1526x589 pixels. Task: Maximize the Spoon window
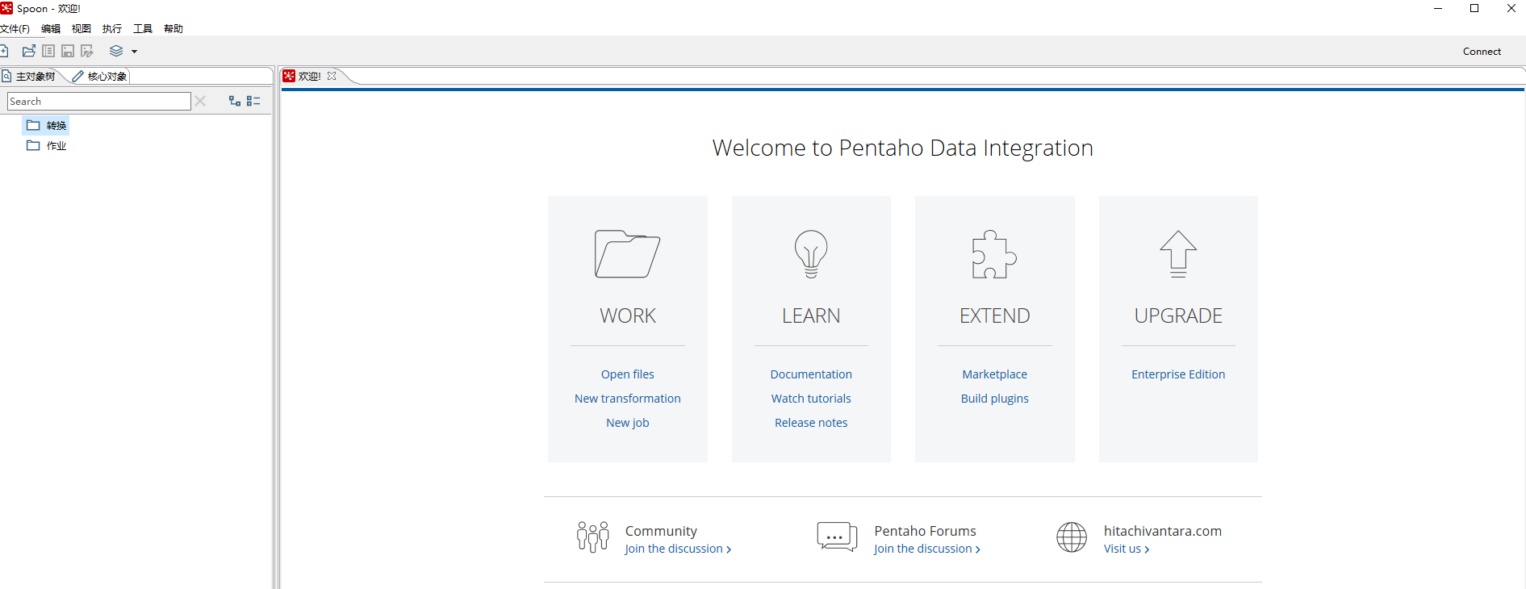pos(1474,8)
